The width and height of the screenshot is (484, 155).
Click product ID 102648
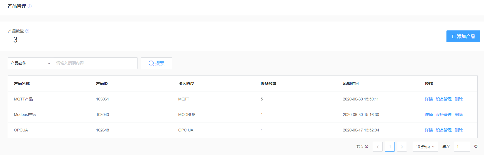click(103, 130)
